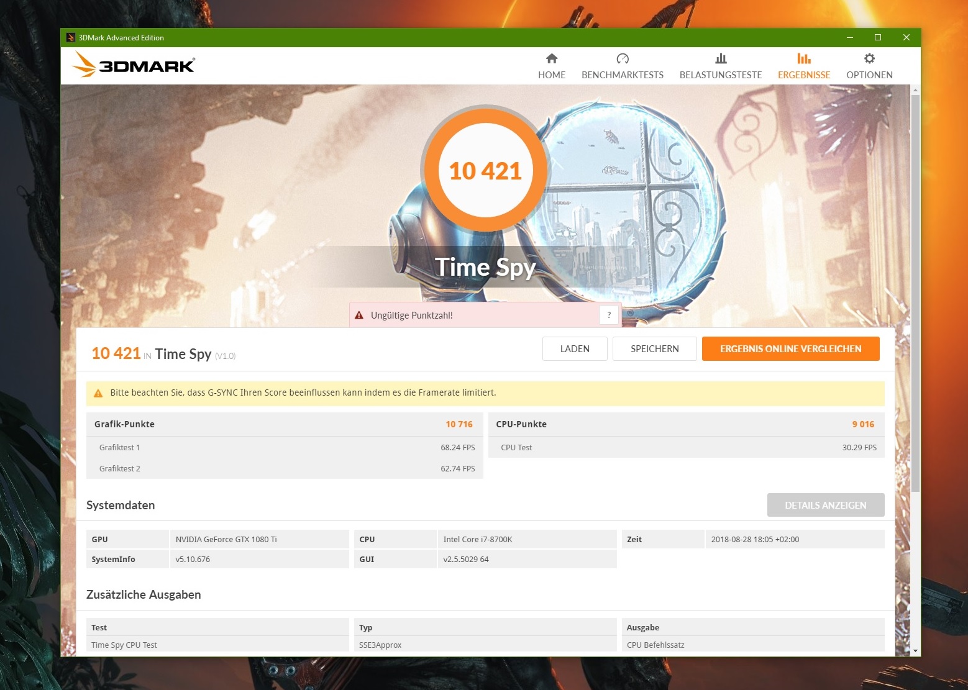Click the SSE3Approx cell
Viewport: 968px width, 690px height.
click(x=485, y=645)
